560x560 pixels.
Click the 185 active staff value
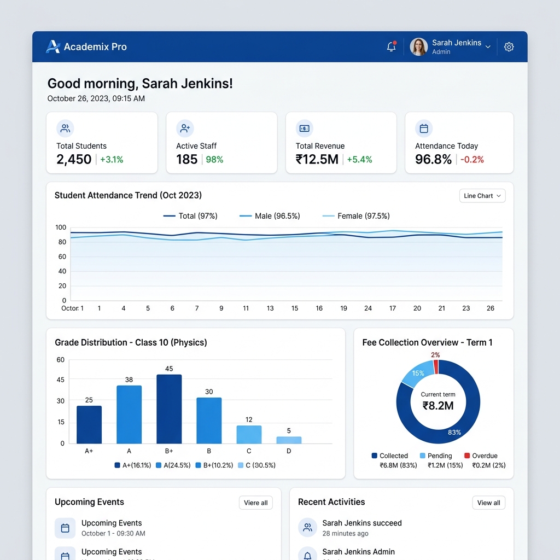pyautogui.click(x=187, y=159)
